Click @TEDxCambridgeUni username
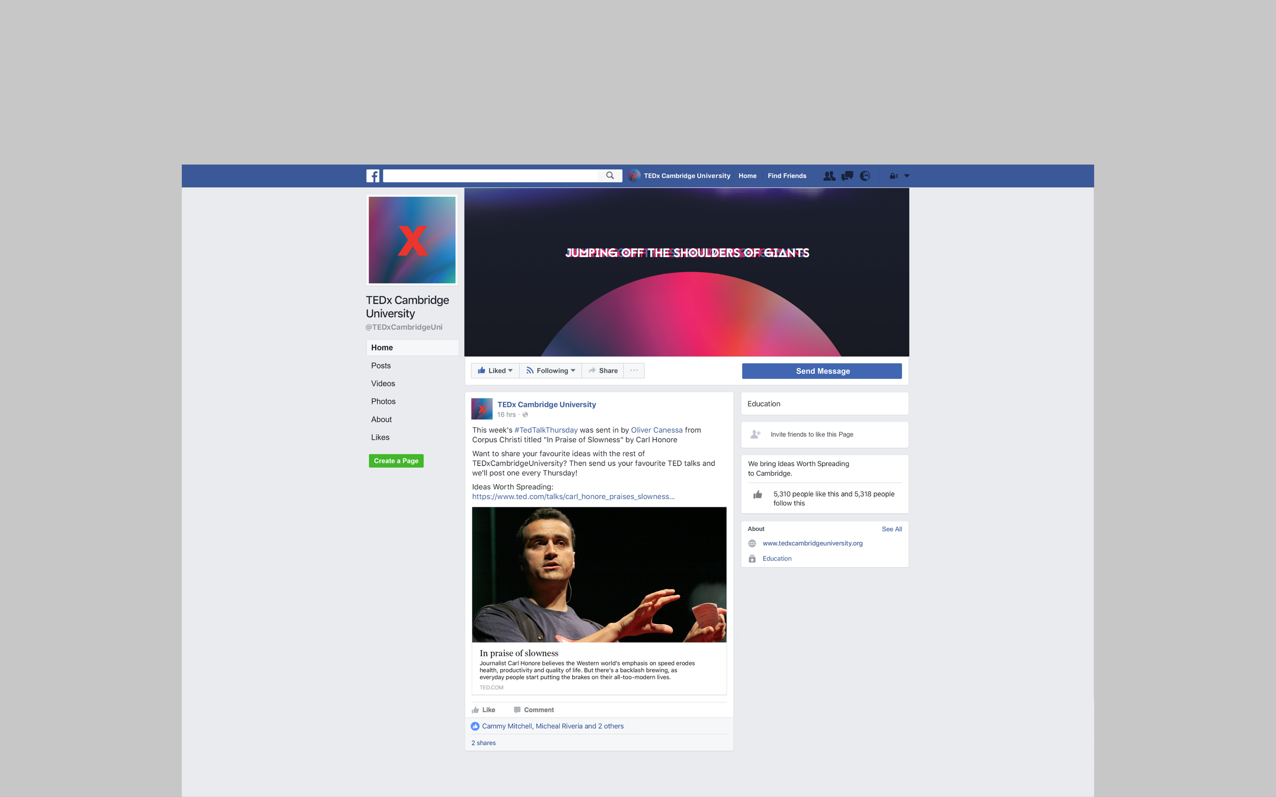 click(x=404, y=327)
